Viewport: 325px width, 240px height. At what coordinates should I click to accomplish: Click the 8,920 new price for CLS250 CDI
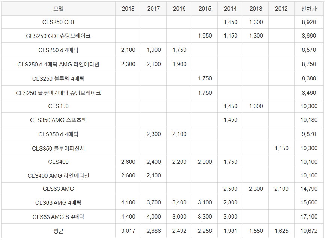tap(309, 22)
